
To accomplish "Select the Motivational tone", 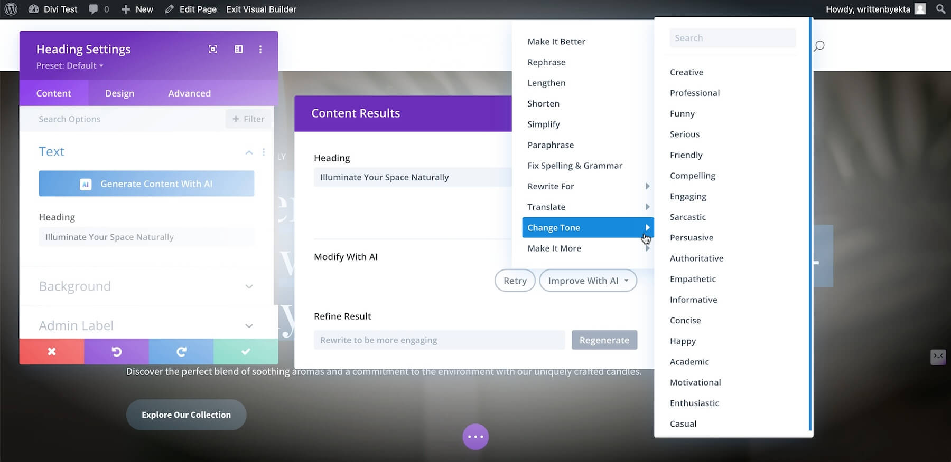I will click(695, 382).
